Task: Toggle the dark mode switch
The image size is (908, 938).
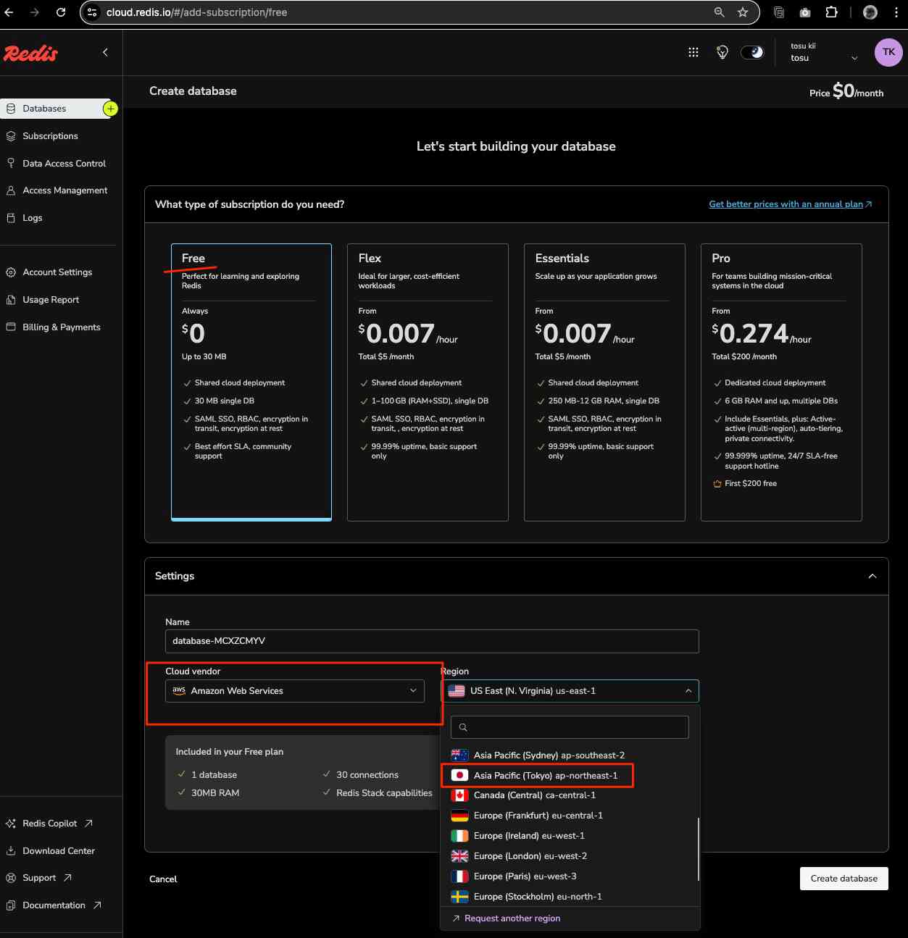Action: tap(752, 52)
